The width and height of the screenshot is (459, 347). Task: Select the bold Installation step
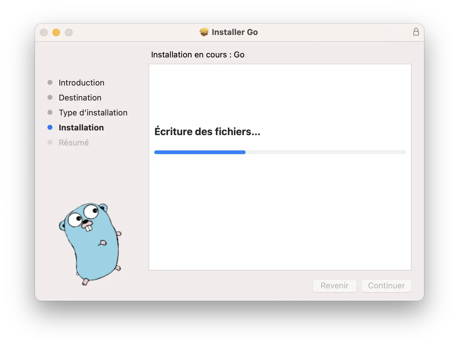point(81,128)
